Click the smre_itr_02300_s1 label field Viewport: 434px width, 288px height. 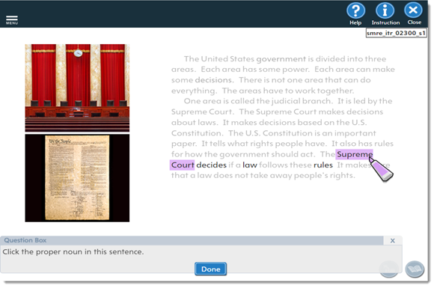point(396,33)
